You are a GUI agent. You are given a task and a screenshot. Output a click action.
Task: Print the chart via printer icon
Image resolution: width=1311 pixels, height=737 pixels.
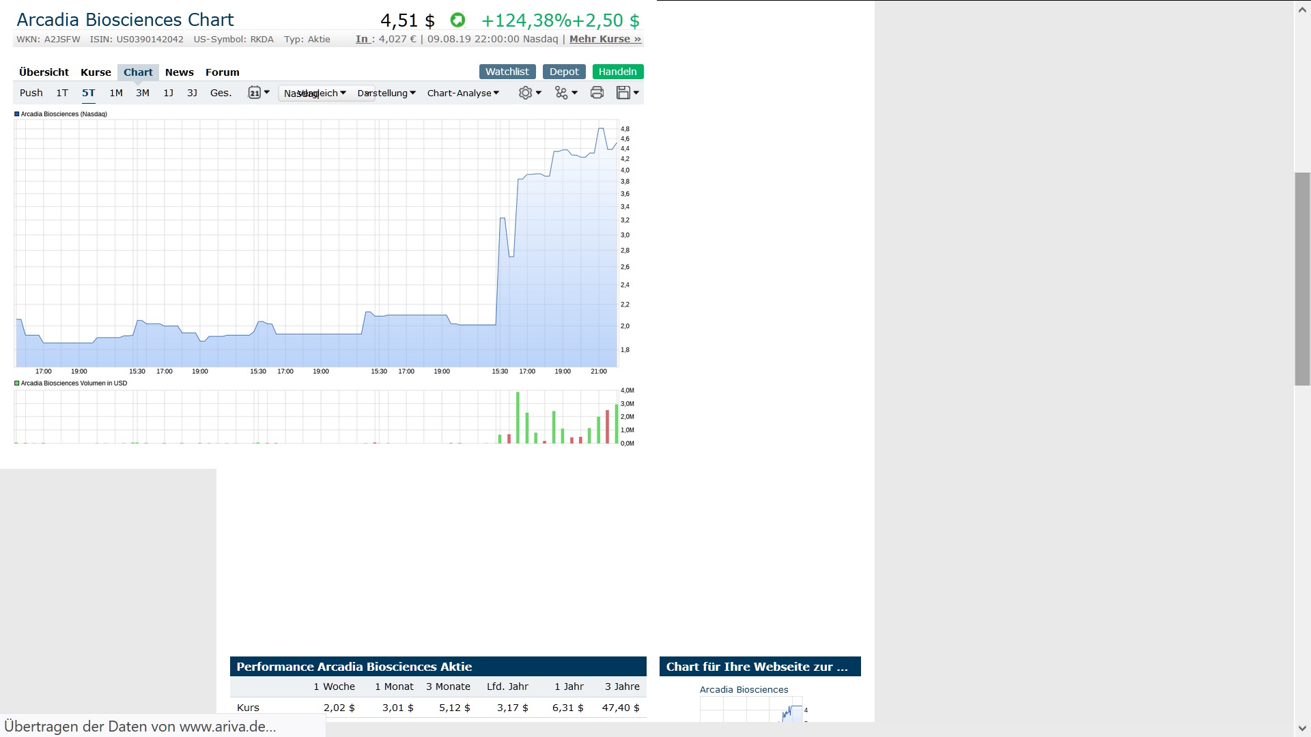pos(597,93)
